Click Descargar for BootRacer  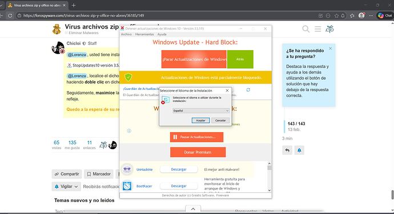click(179, 186)
